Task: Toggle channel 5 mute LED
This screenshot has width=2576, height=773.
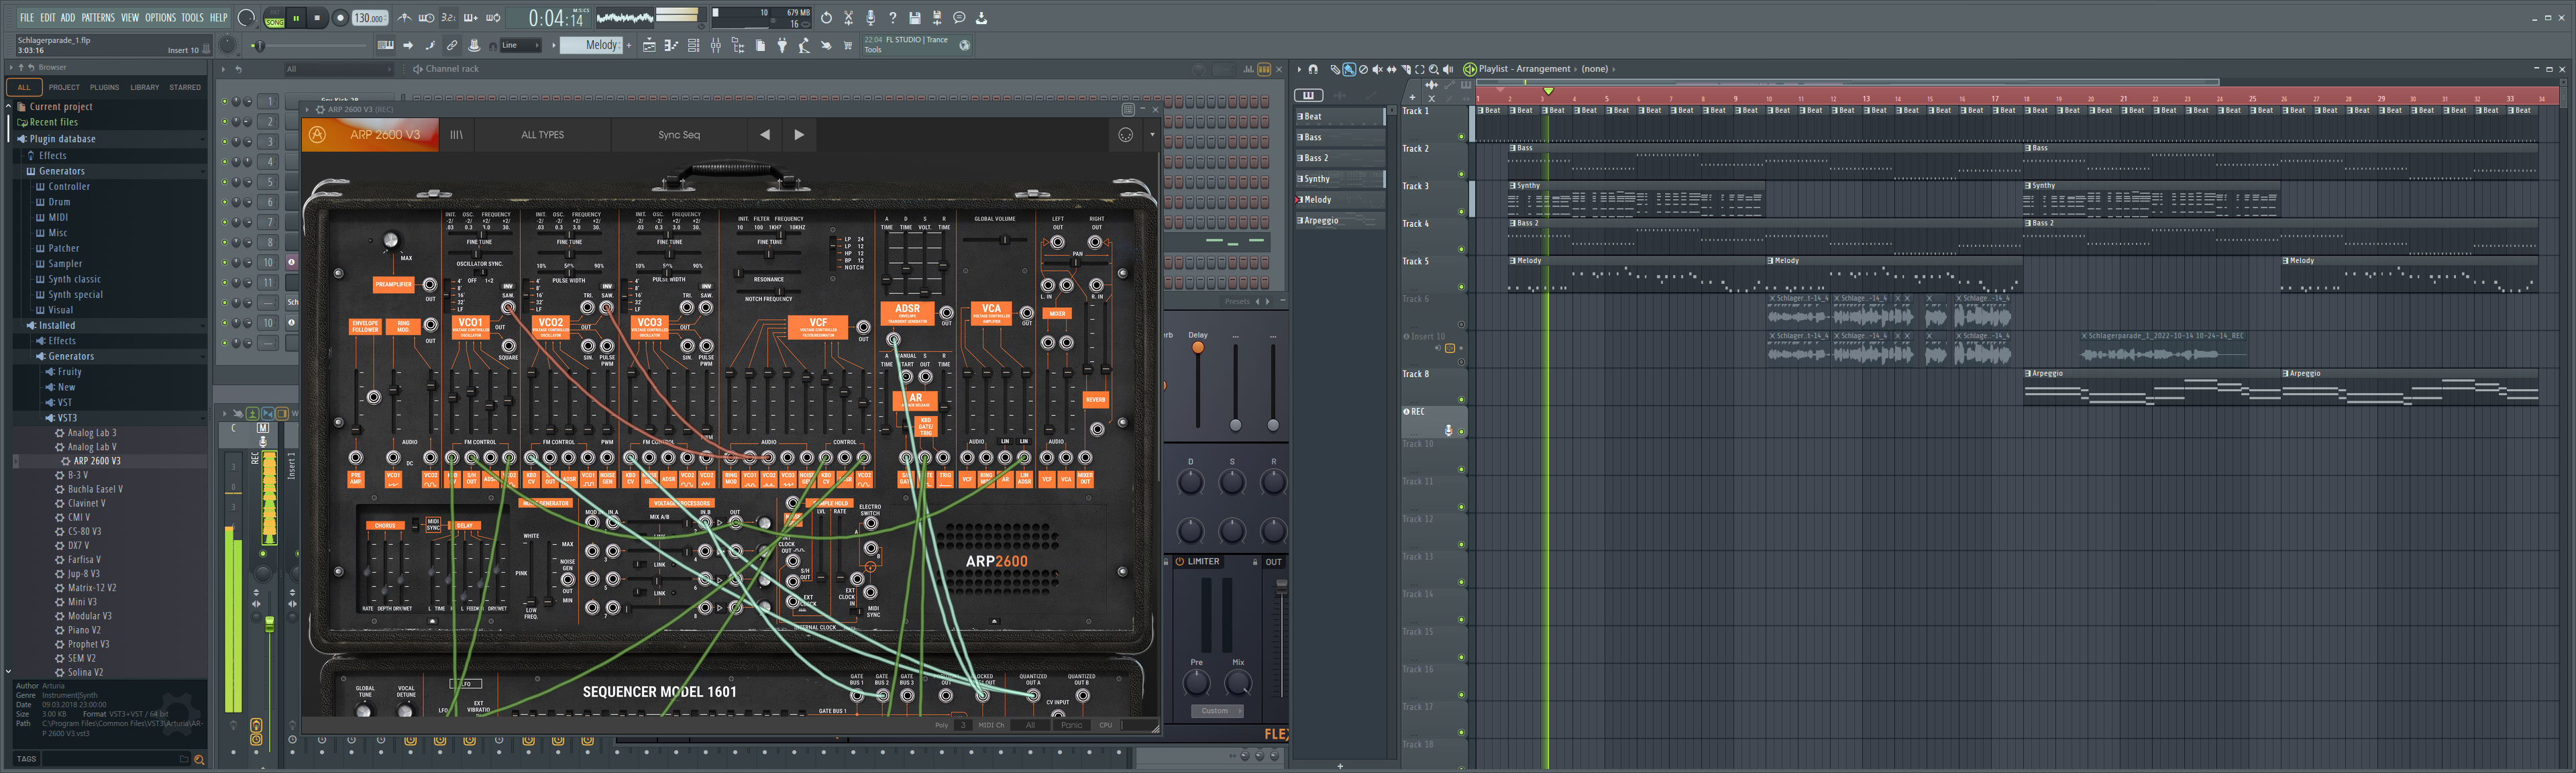Action: click(225, 182)
